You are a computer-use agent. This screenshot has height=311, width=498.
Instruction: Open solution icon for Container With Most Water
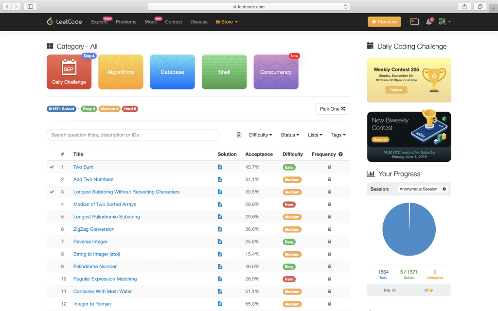(220, 292)
